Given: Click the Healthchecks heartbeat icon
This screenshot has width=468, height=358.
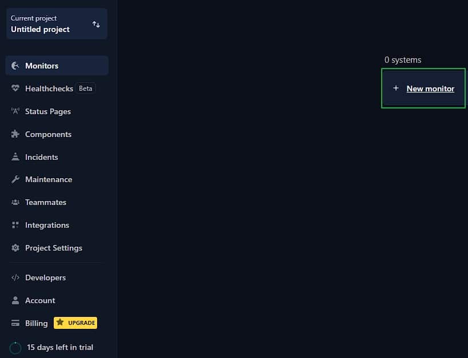Looking at the screenshot, I should (15, 89).
